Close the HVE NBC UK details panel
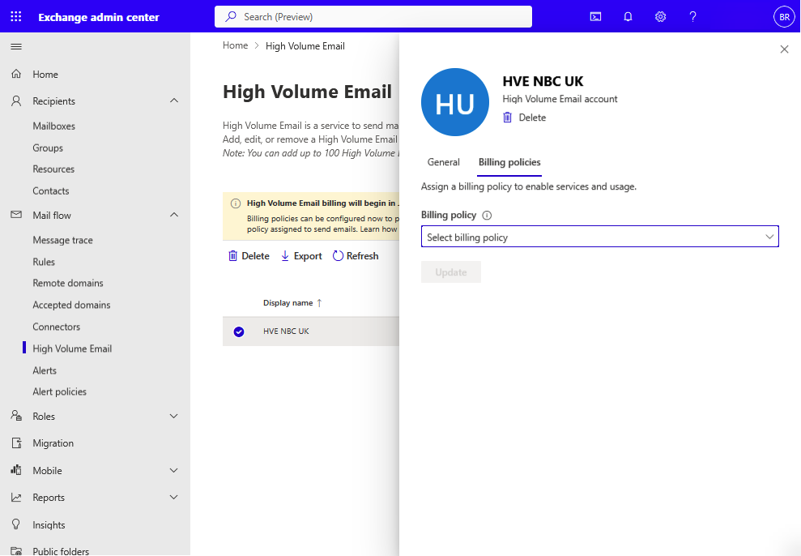Viewport: 801px width, 556px height. point(783,49)
